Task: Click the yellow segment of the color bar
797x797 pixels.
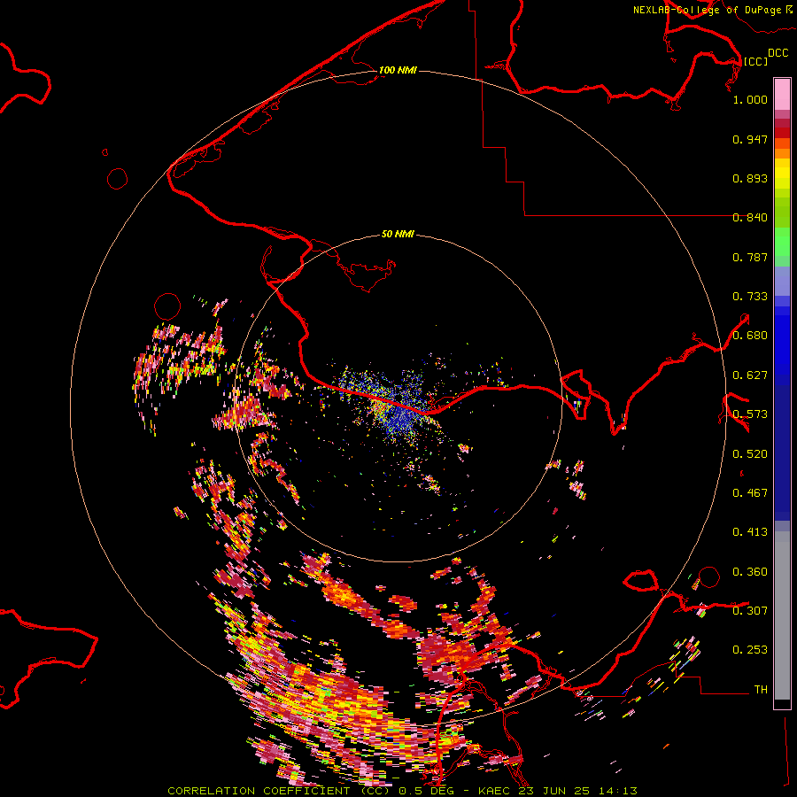Action: coord(782,177)
